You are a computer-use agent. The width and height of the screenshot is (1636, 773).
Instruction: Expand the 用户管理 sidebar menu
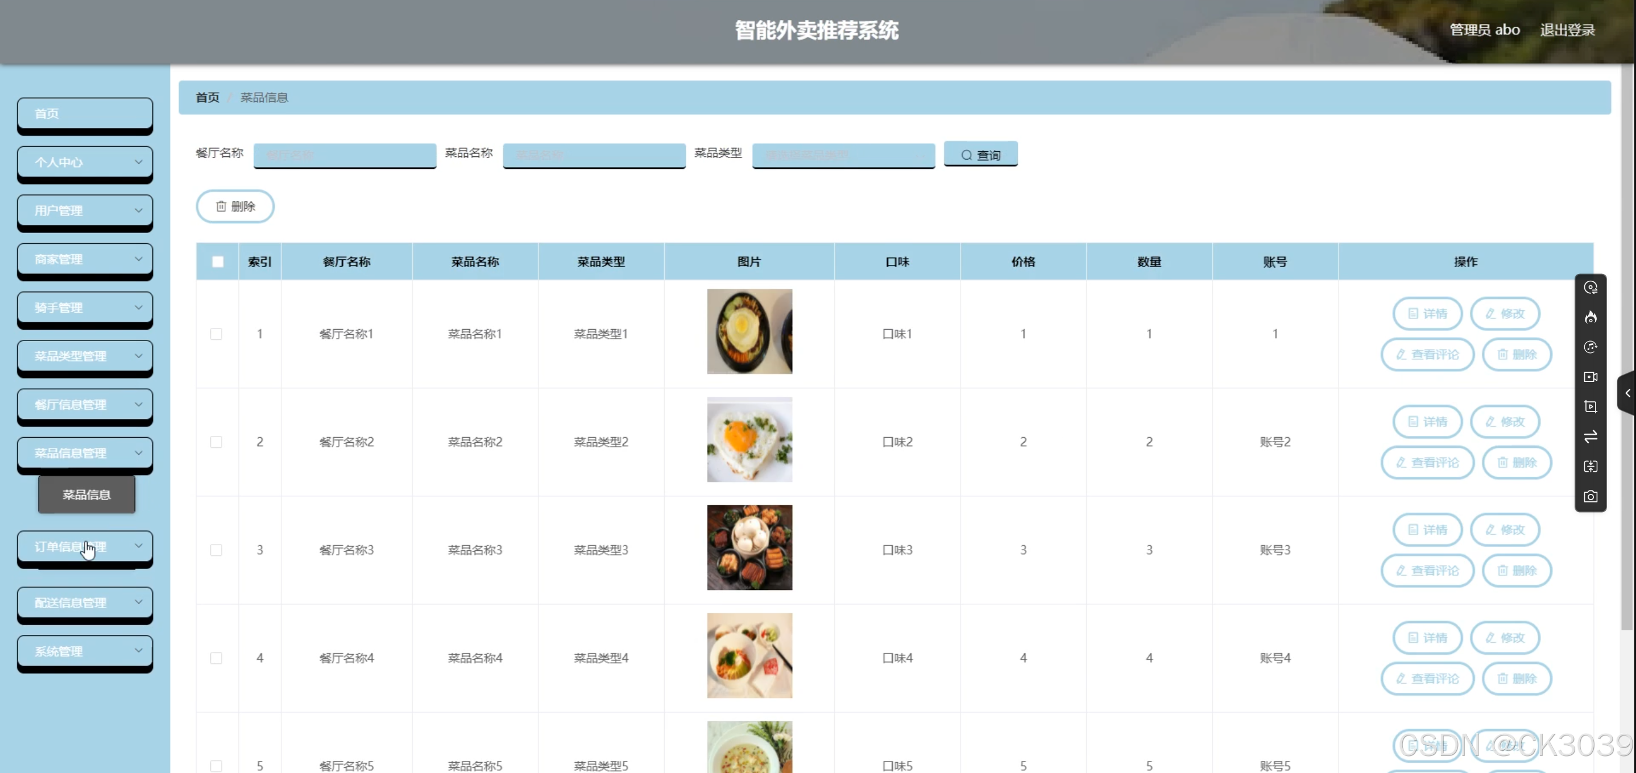click(x=85, y=211)
